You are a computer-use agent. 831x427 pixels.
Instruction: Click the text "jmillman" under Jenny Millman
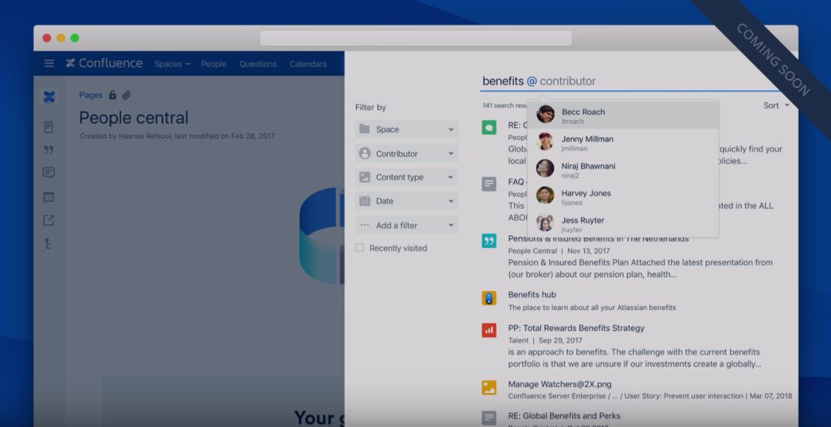pos(575,148)
